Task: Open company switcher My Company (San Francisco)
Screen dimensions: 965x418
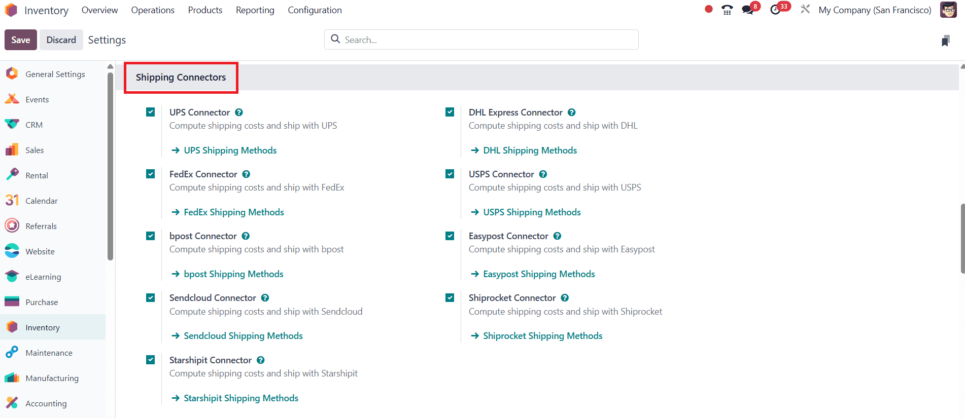Action: (x=875, y=10)
